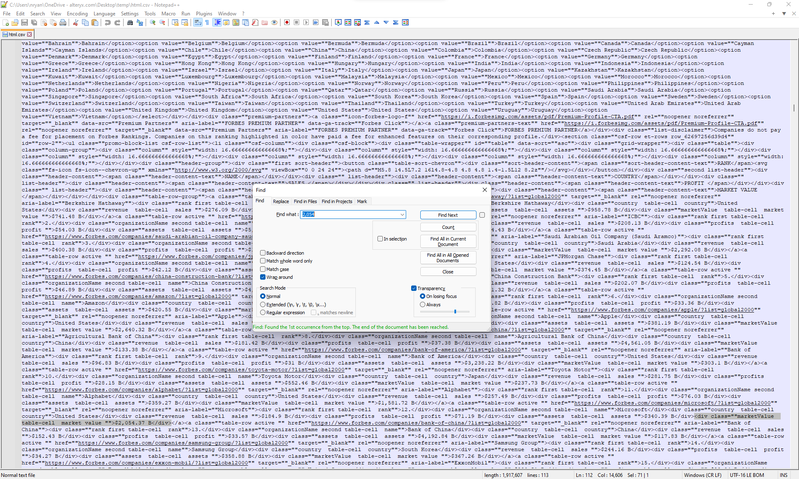
Task: Open the Find what history dropdown
Action: (x=402, y=214)
